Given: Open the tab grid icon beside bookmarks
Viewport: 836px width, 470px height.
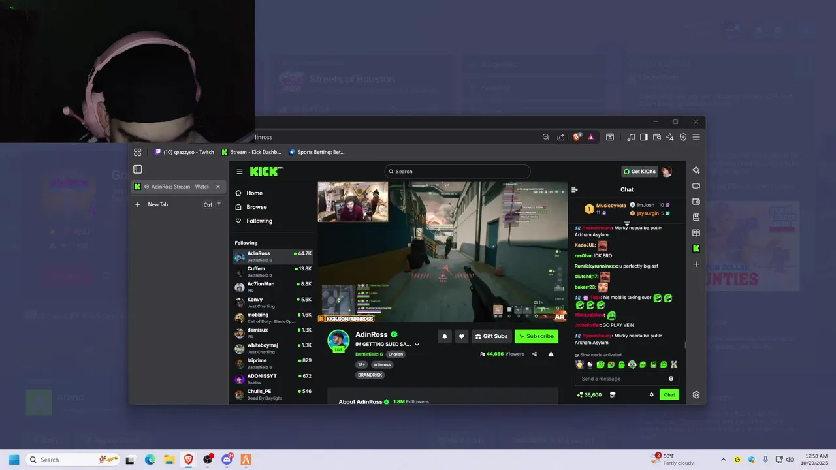Looking at the screenshot, I should [137, 152].
